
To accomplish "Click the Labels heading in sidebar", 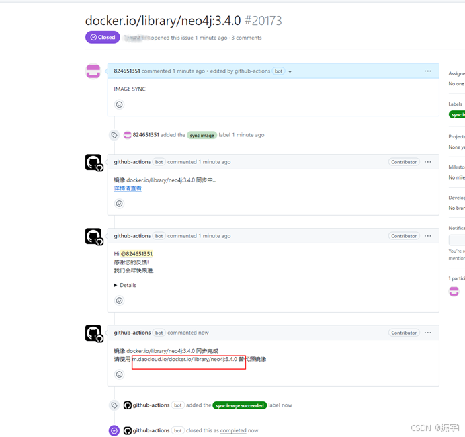I will 455,104.
